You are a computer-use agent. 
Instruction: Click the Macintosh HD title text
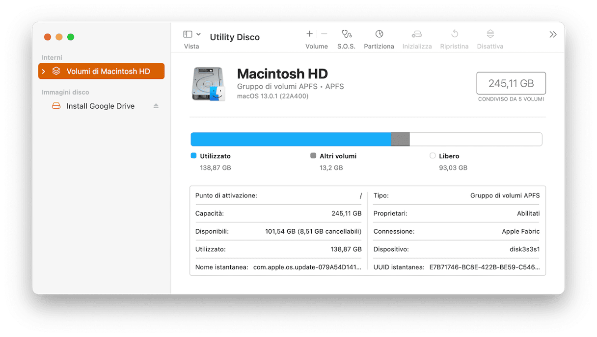pos(282,74)
